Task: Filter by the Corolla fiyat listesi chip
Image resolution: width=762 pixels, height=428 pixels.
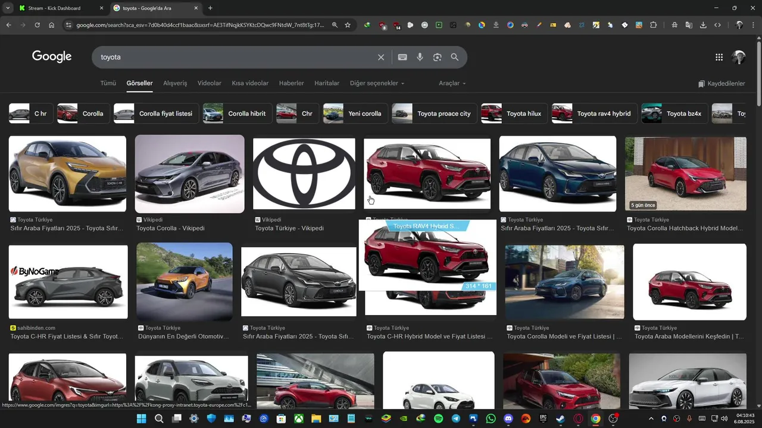Action: [156, 114]
